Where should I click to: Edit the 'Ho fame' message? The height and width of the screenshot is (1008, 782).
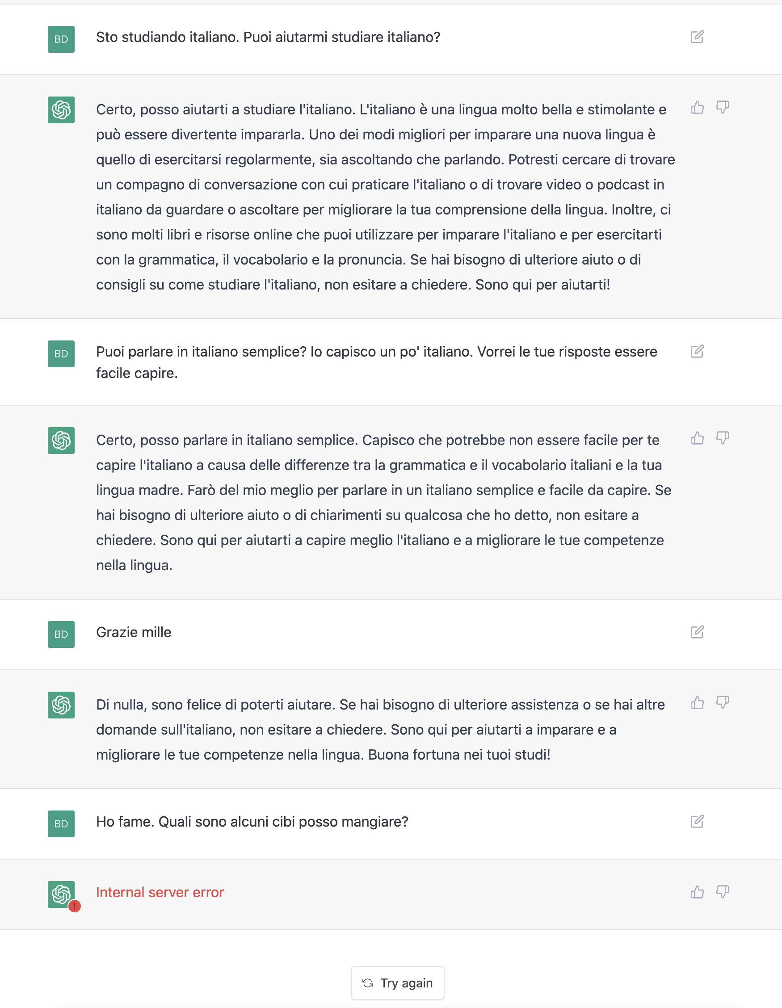click(697, 822)
